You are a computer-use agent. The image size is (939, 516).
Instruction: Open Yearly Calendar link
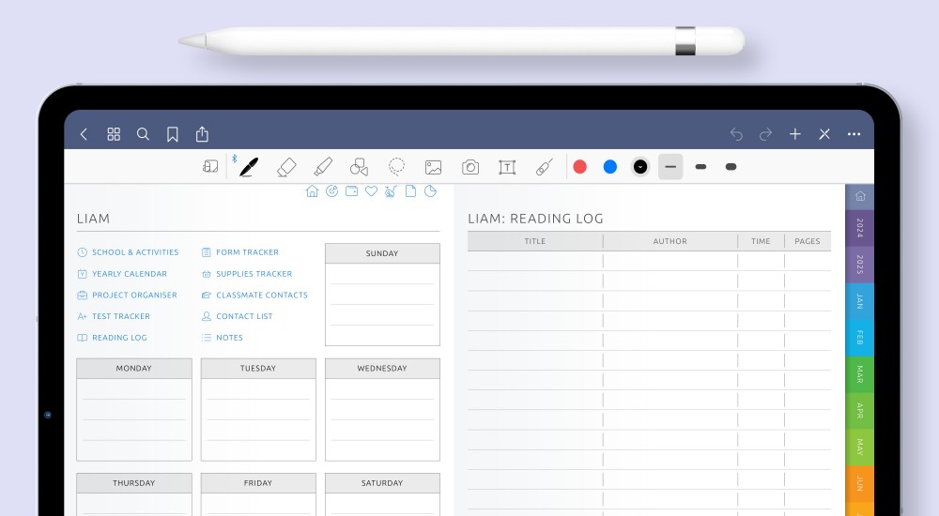pos(122,274)
